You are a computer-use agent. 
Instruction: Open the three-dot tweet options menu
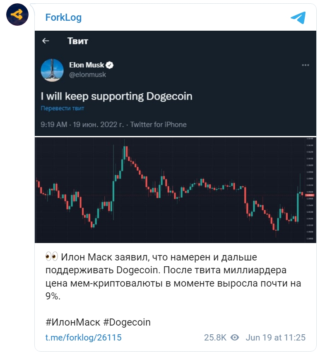306,65
